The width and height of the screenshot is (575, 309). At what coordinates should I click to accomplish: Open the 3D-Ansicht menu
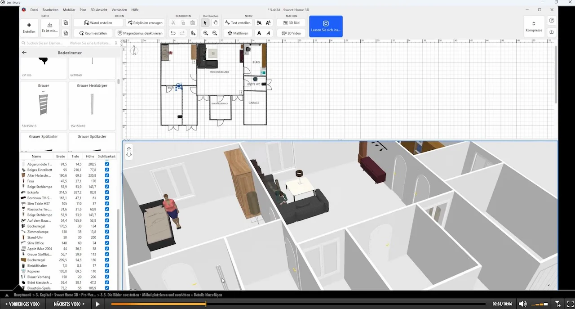point(98,10)
